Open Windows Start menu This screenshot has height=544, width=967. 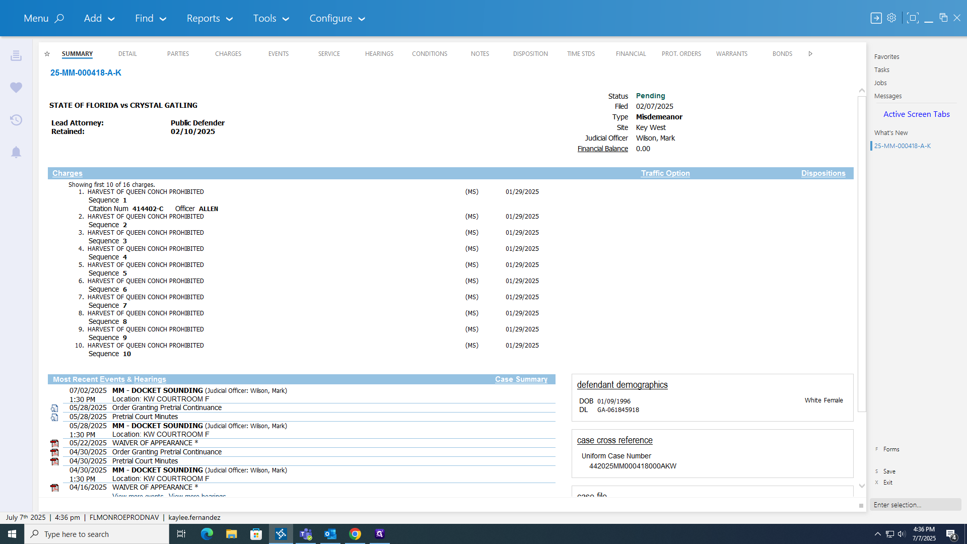pyautogui.click(x=12, y=534)
